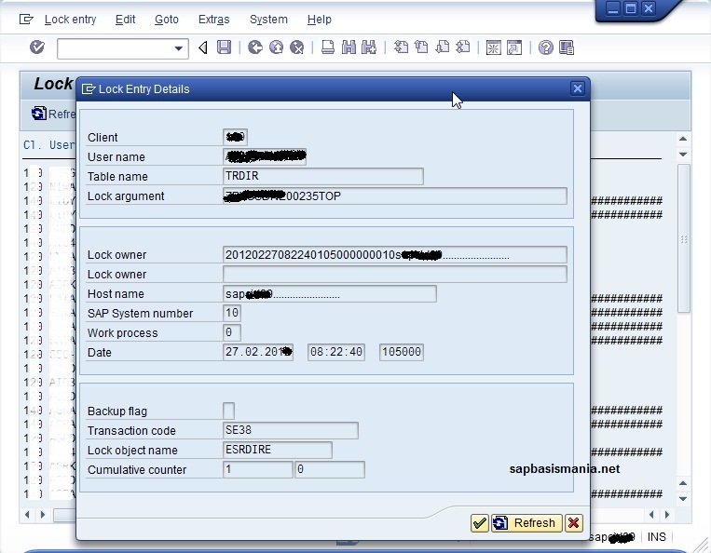This screenshot has width=711, height=553.
Task: Click horizontal scroll right arrow at bottom-right
Action: pos(667,515)
